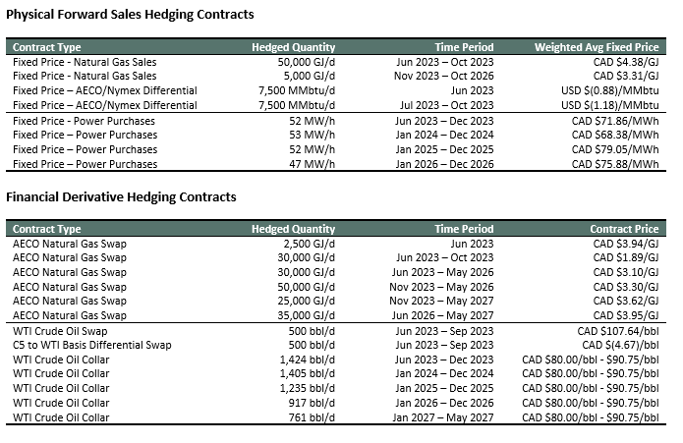The image size is (683, 443).
Task: Select the USD $(0.88)/MMbtu price cell
Action: (x=610, y=90)
